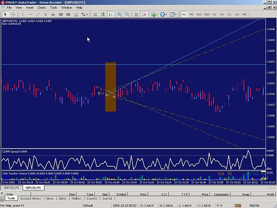Open the Mailbox tab
Screen dimensions: 277x208
77,198
